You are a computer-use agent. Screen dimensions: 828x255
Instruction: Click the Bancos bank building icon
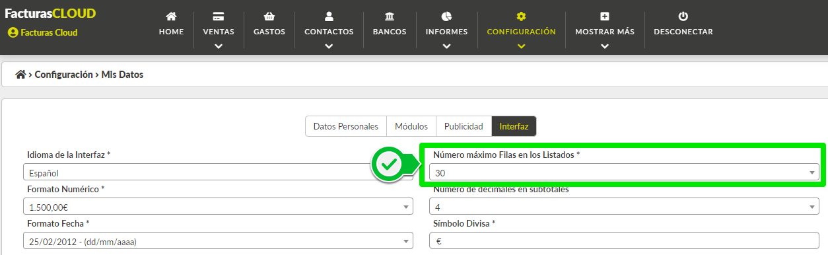coord(390,16)
